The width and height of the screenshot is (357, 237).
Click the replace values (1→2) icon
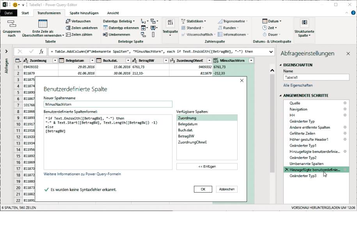point(143,21)
